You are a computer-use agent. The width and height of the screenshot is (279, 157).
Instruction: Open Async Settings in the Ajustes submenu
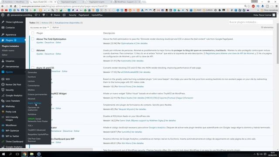(x=34, y=103)
